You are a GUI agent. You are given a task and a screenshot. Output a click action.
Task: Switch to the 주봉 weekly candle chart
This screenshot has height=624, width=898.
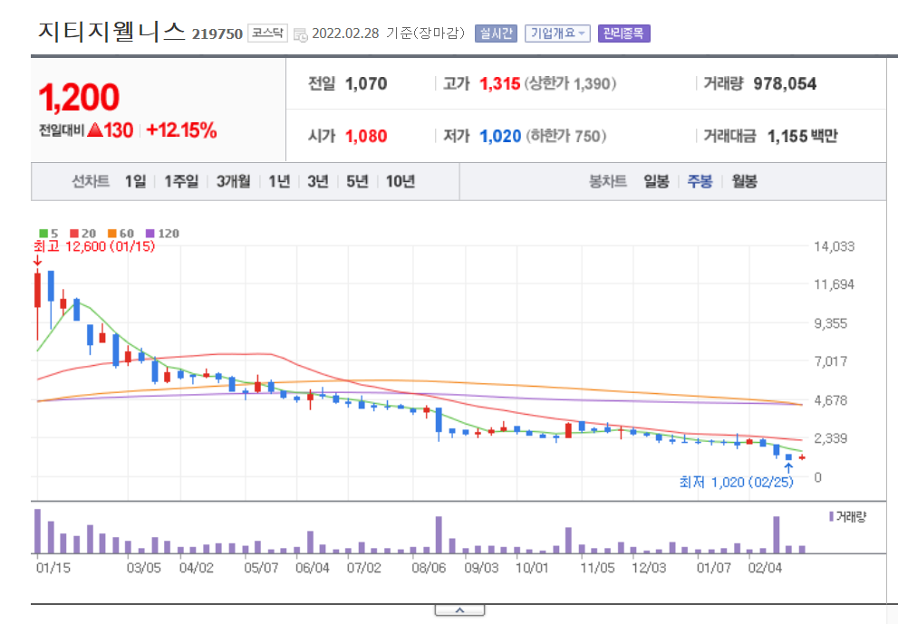(700, 181)
